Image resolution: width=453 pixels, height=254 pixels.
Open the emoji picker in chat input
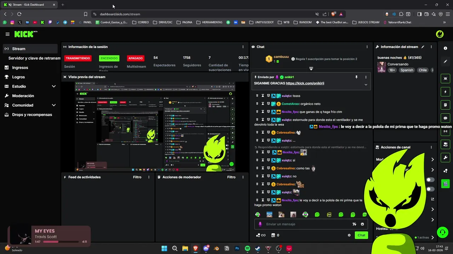362,224
